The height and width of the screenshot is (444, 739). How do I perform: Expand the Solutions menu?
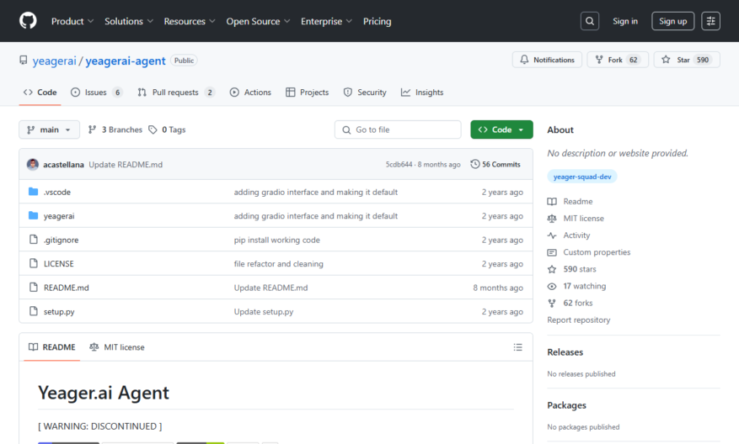pos(129,21)
